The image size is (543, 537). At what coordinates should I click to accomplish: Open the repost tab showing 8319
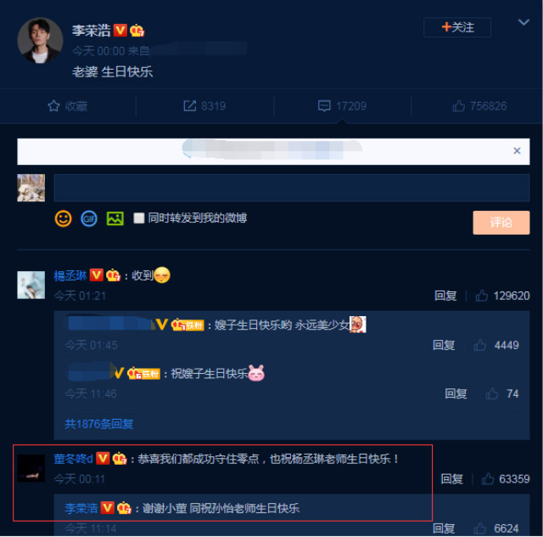click(x=204, y=106)
